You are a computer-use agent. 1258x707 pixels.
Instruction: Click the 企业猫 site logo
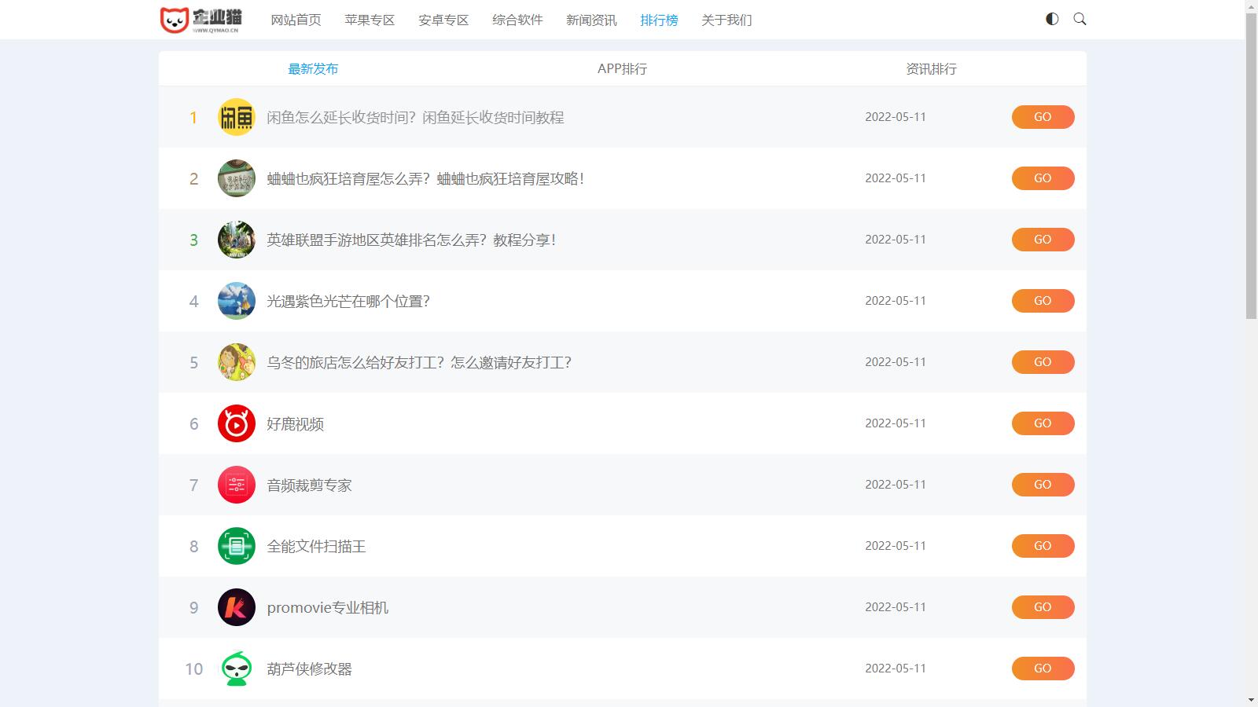pos(201,20)
